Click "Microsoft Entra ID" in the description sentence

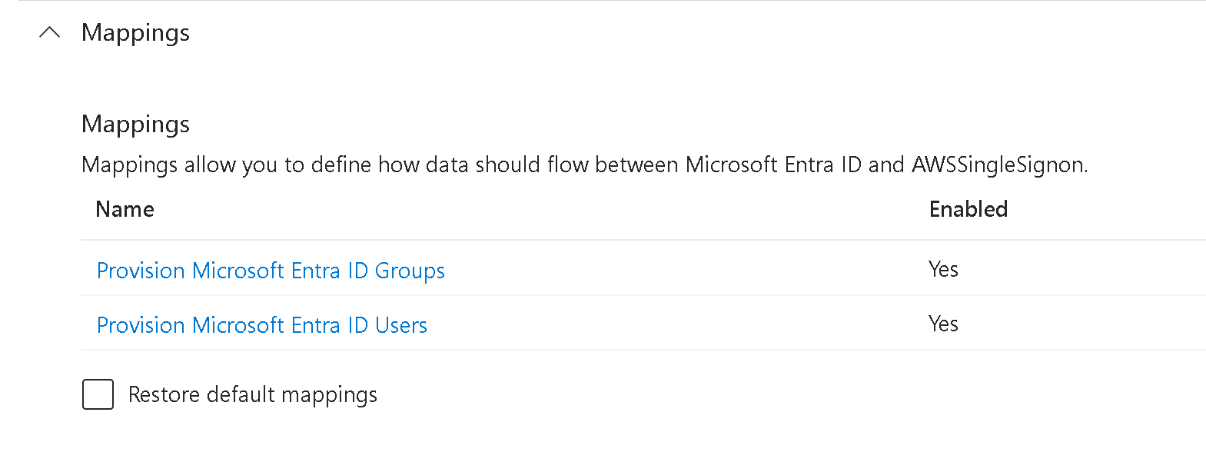point(772,165)
